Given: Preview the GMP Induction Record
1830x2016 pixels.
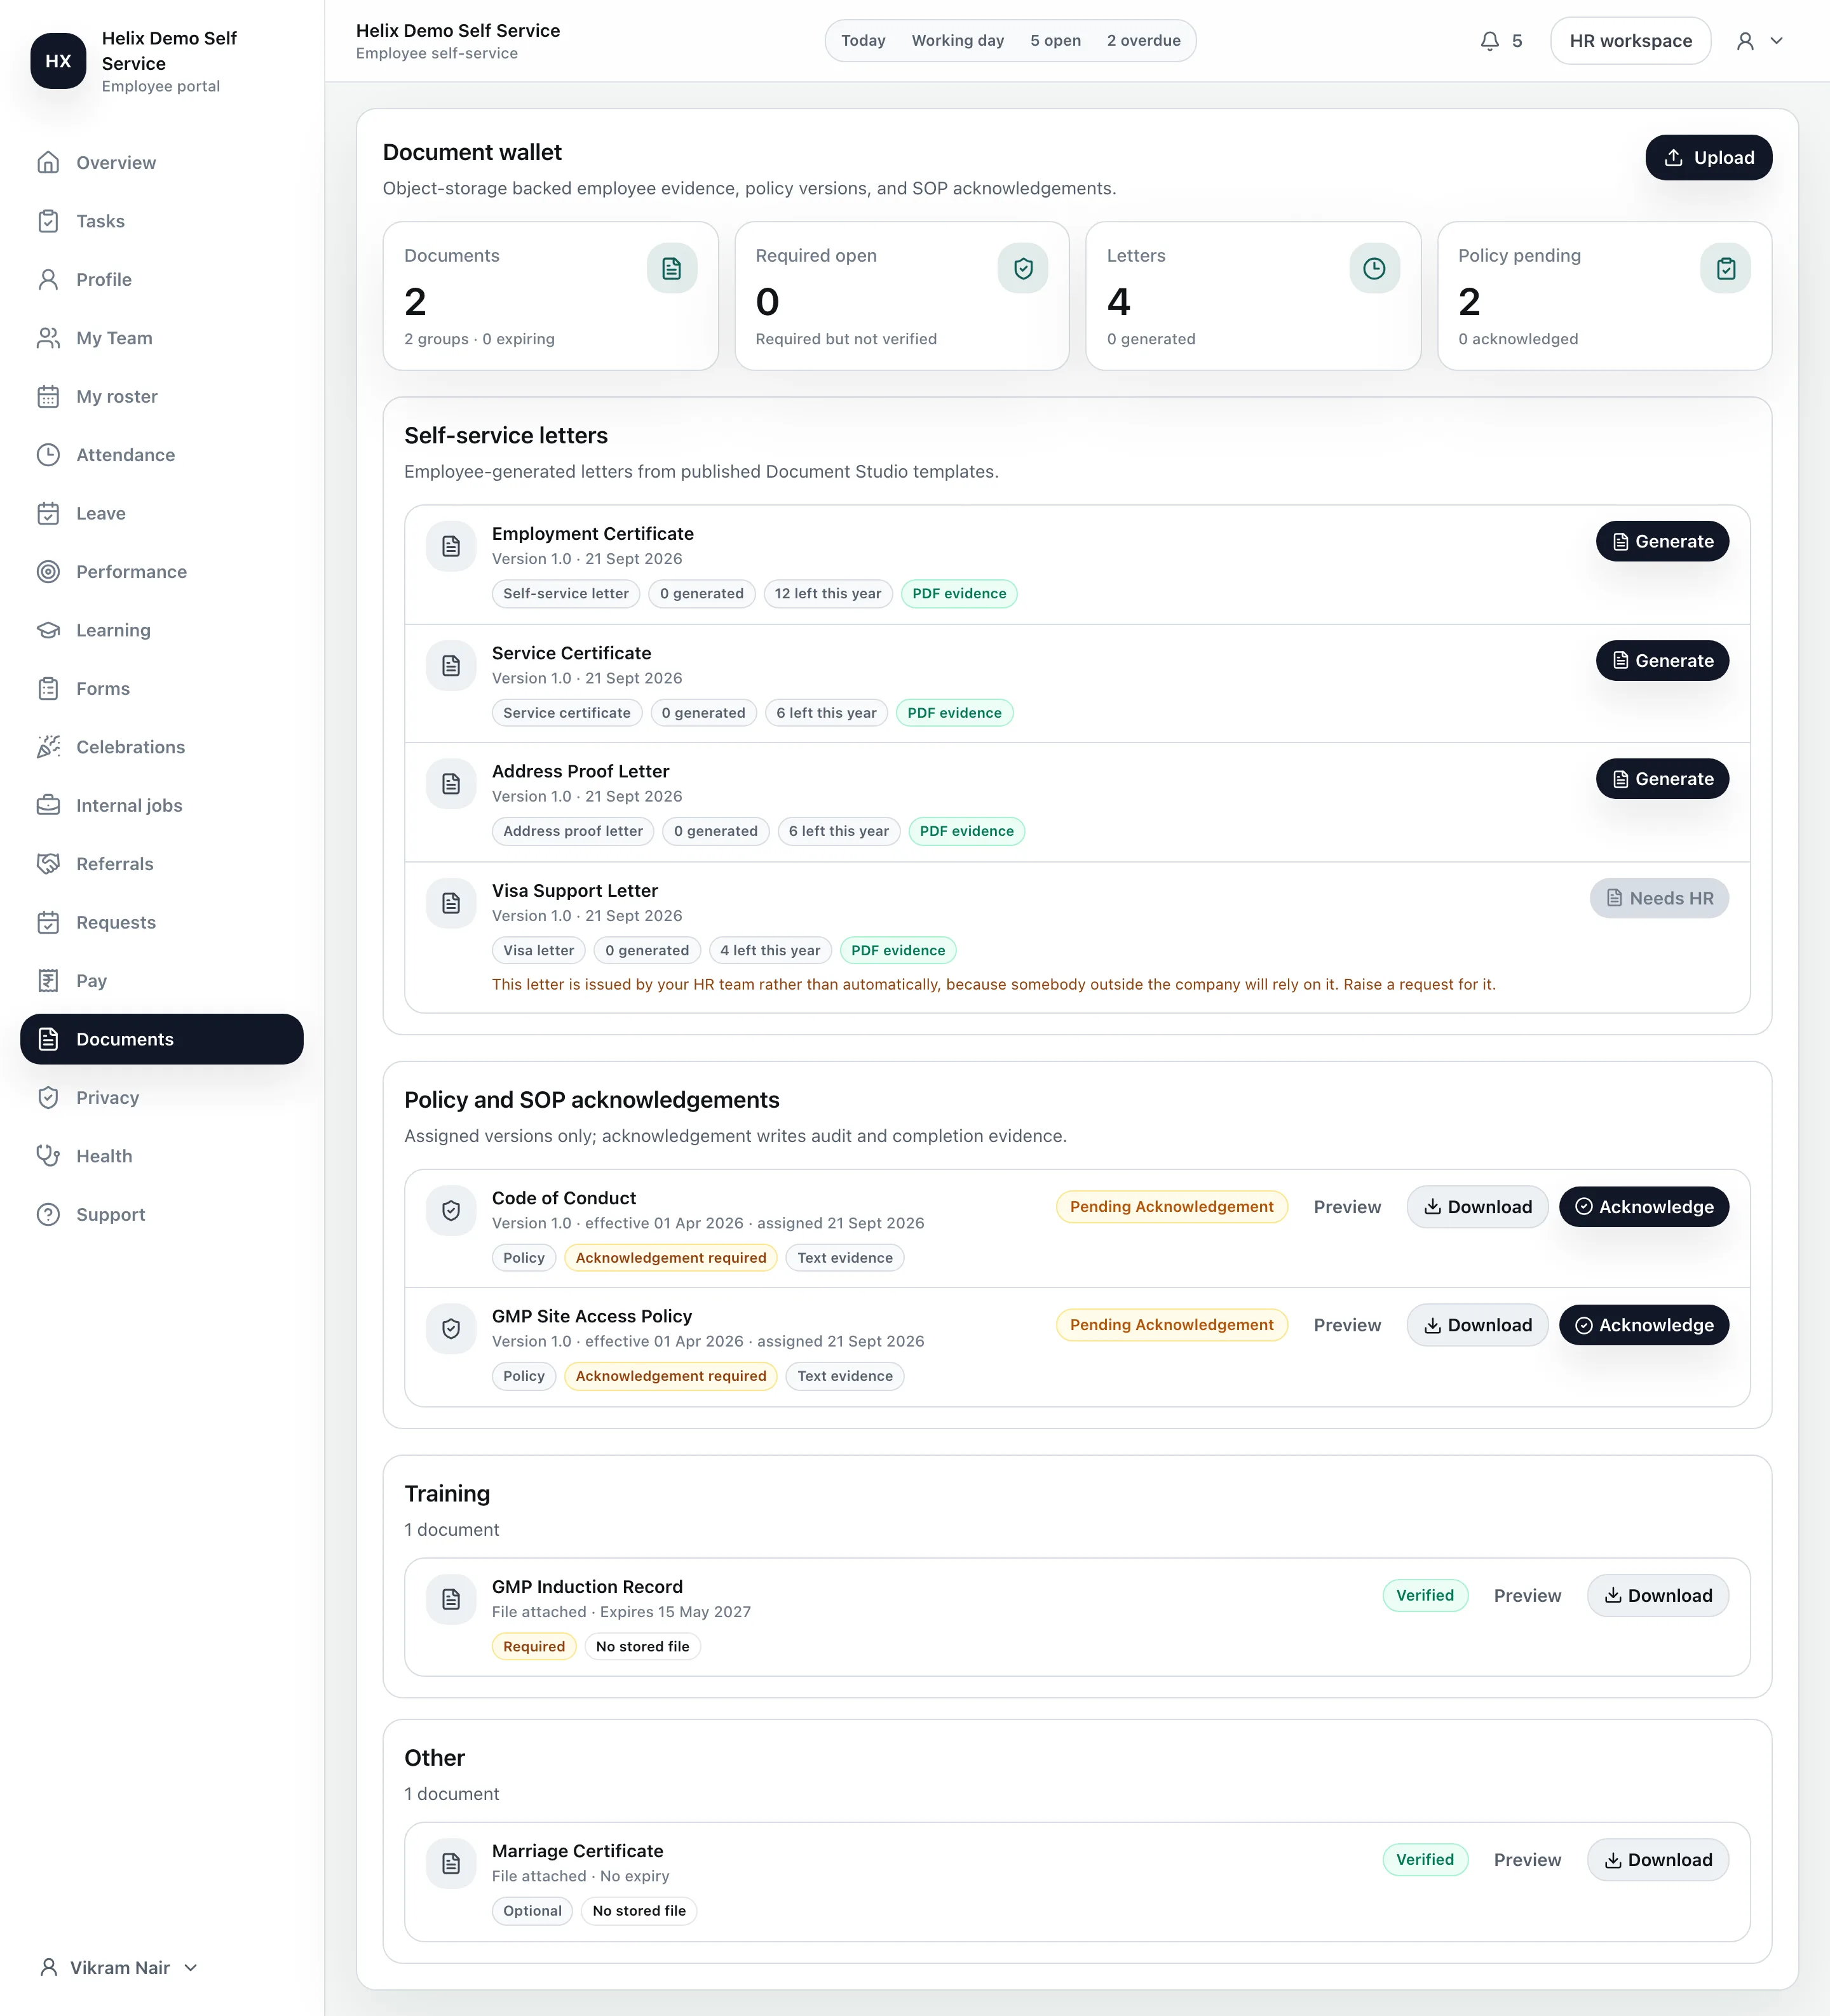Looking at the screenshot, I should [1527, 1596].
